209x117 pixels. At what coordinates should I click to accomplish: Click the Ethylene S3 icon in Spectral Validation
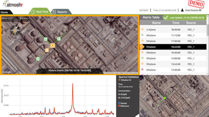coord(119,80)
